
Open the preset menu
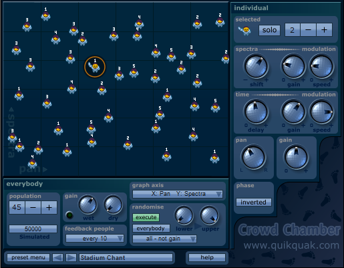pos(28,257)
